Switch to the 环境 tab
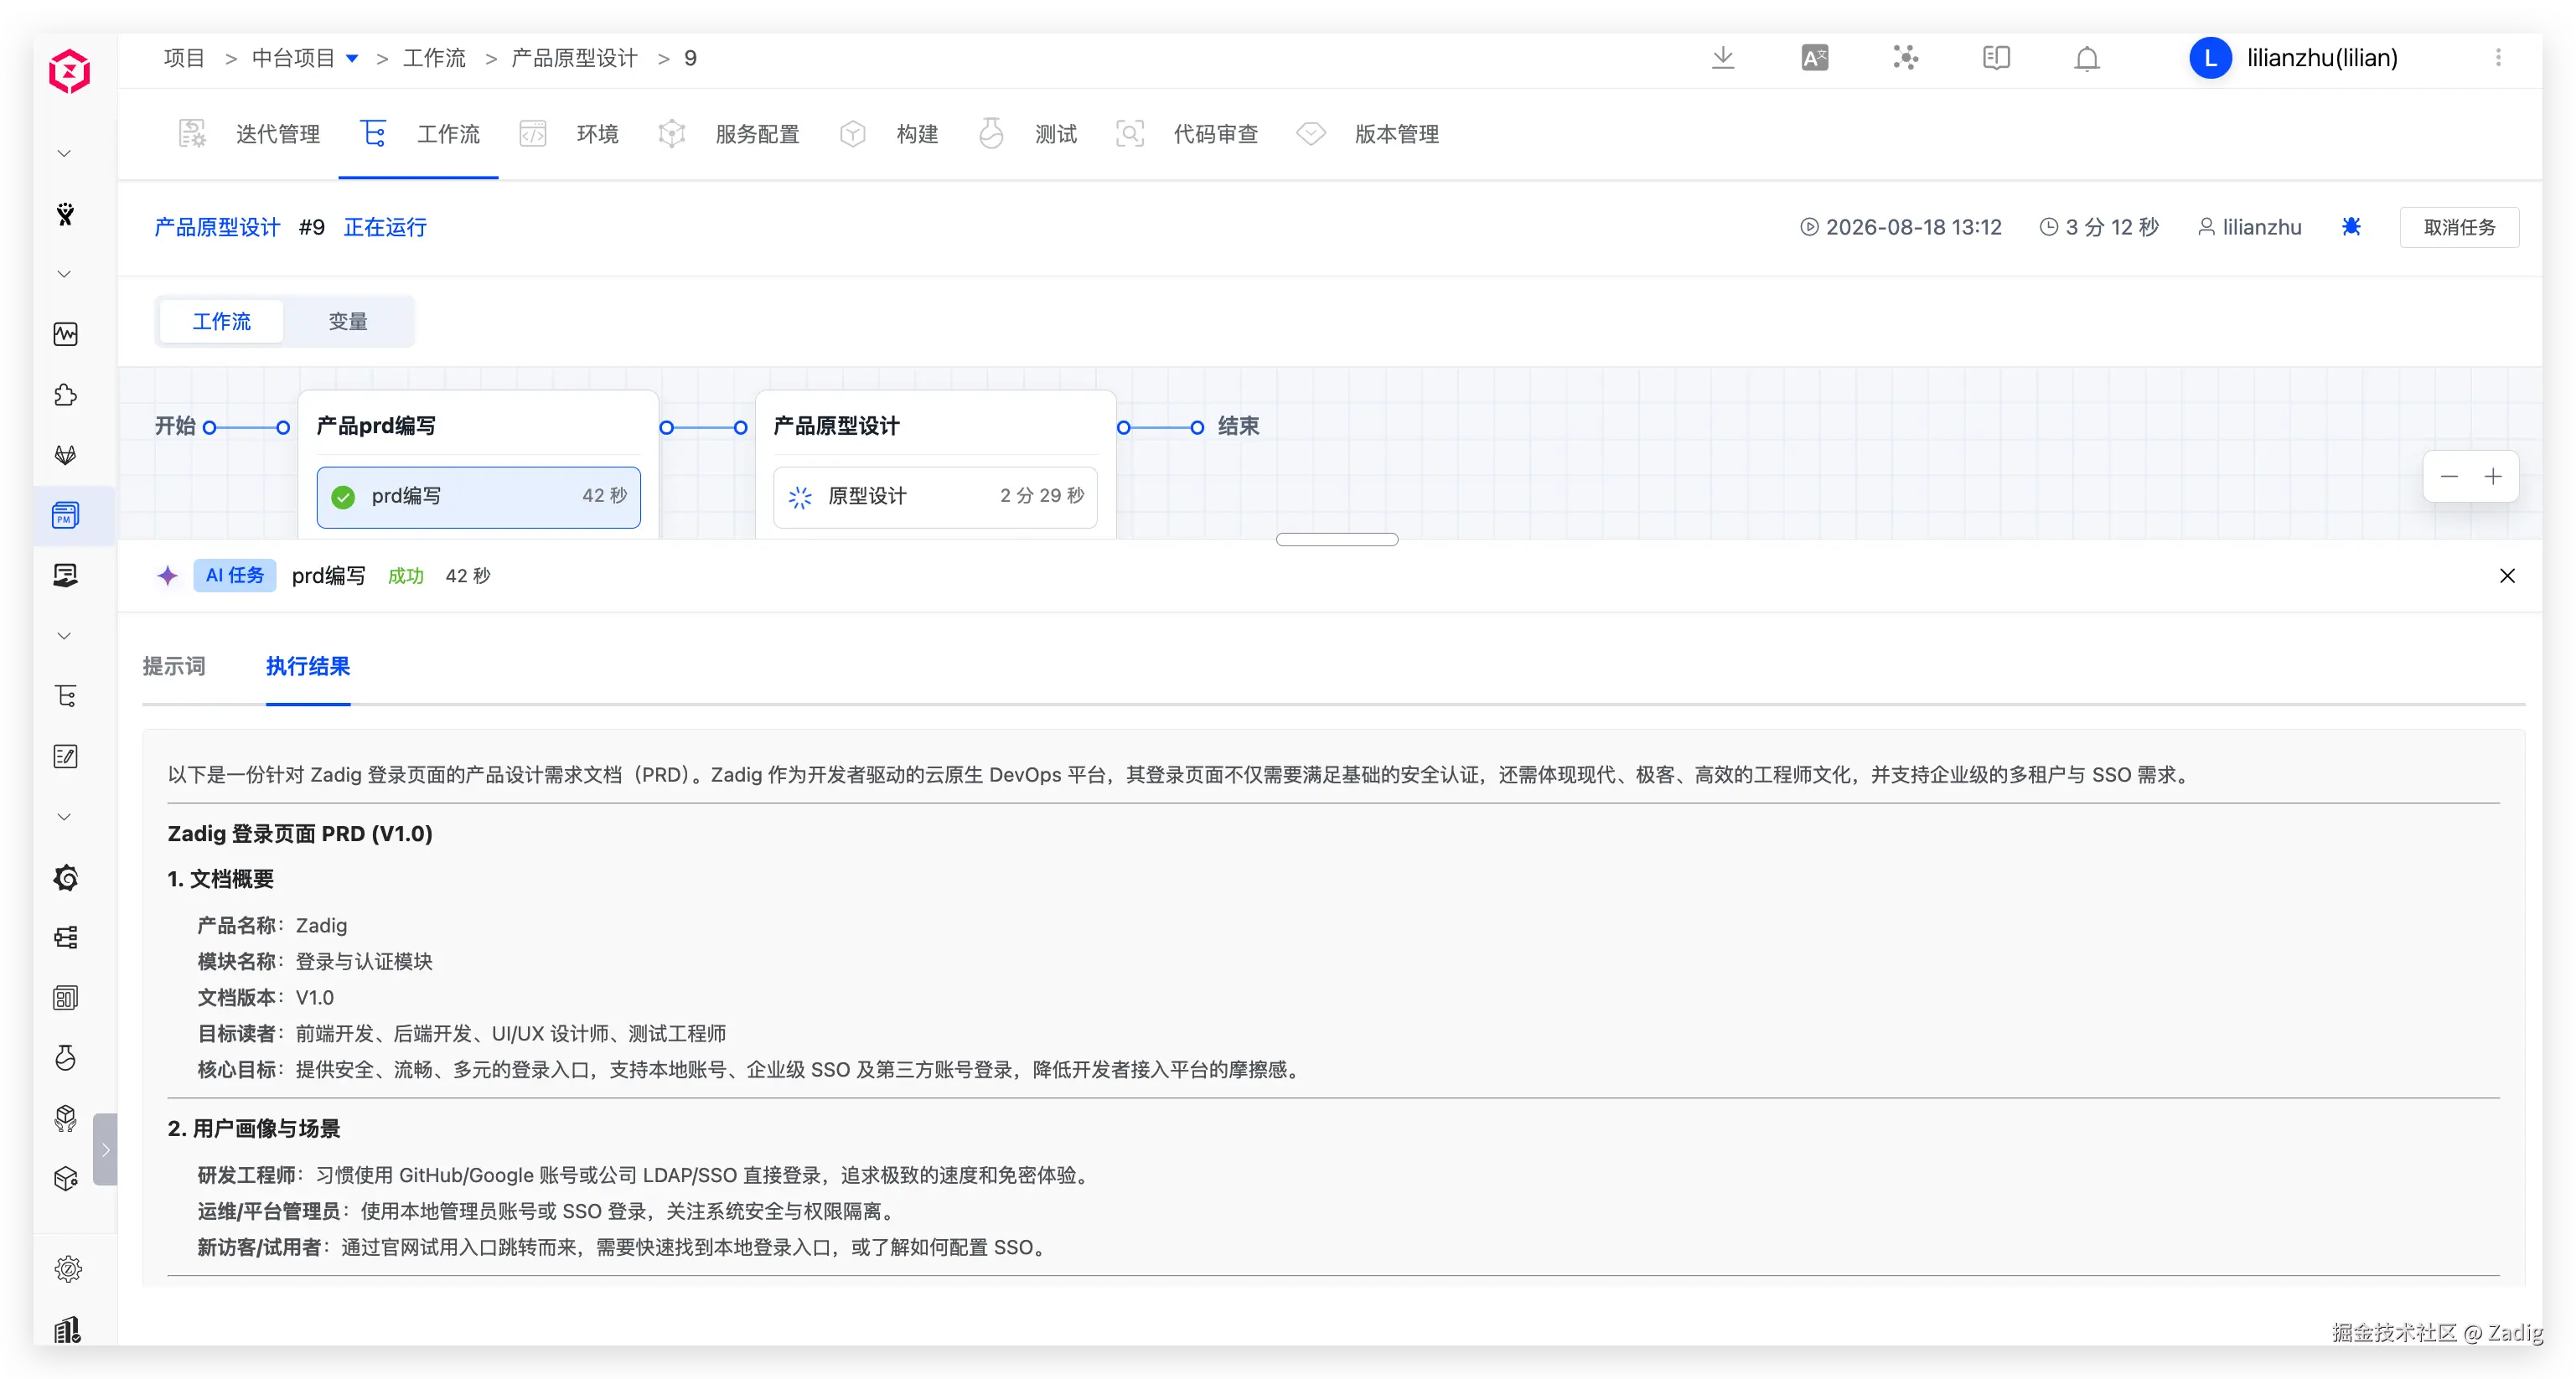The height and width of the screenshot is (1379, 2576). pyautogui.click(x=569, y=134)
